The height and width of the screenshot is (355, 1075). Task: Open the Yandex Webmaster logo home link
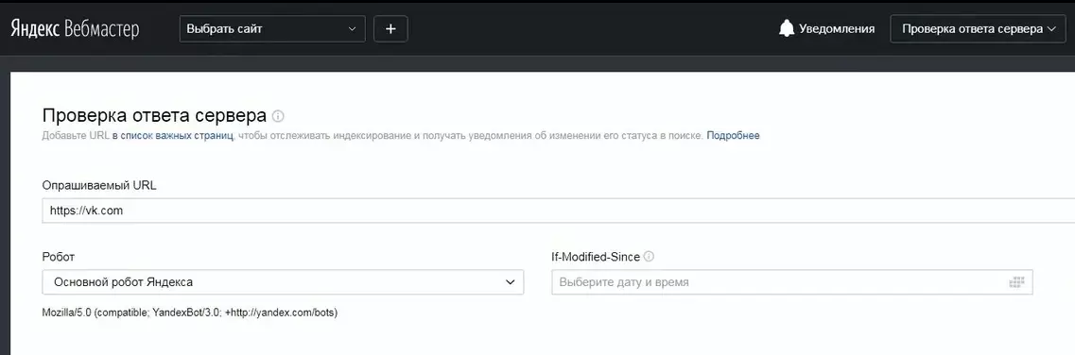[75, 28]
